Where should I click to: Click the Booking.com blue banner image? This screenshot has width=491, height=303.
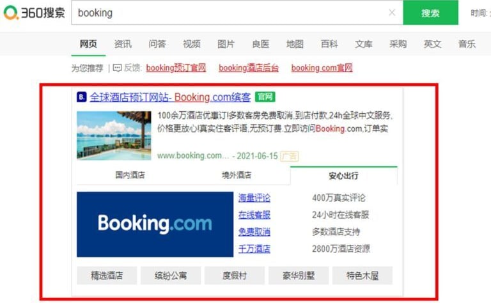[155, 224]
